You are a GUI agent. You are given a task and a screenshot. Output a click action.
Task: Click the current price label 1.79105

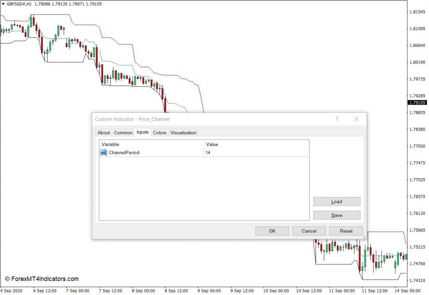tap(417, 103)
